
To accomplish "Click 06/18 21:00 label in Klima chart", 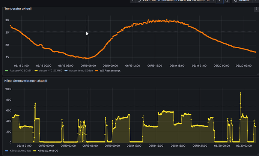I will tap(24, 146).
